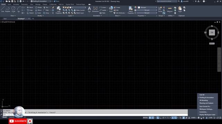Click the Array tool
Viewport: 222px width, 124px height.
click(46, 13)
